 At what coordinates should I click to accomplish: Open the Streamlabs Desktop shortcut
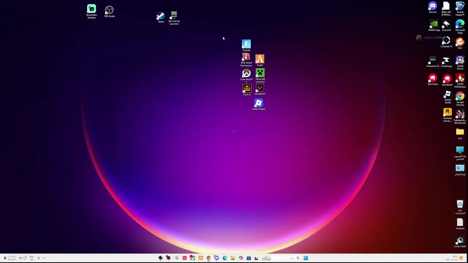(91, 11)
